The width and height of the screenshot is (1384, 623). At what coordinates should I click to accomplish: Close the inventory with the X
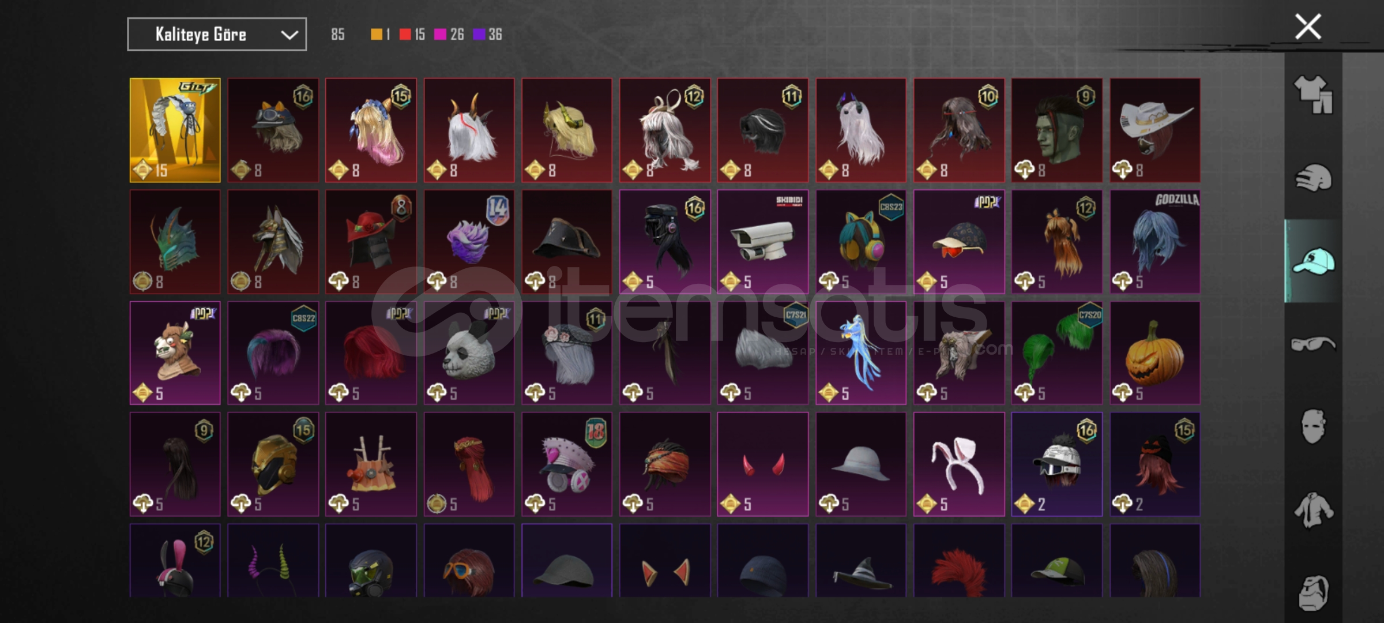coord(1307,27)
